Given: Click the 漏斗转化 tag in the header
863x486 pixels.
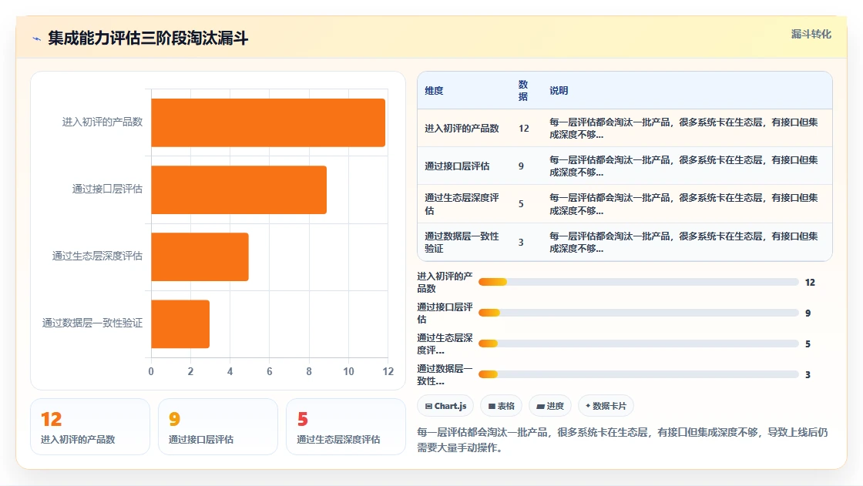Looking at the screenshot, I should (x=811, y=34).
